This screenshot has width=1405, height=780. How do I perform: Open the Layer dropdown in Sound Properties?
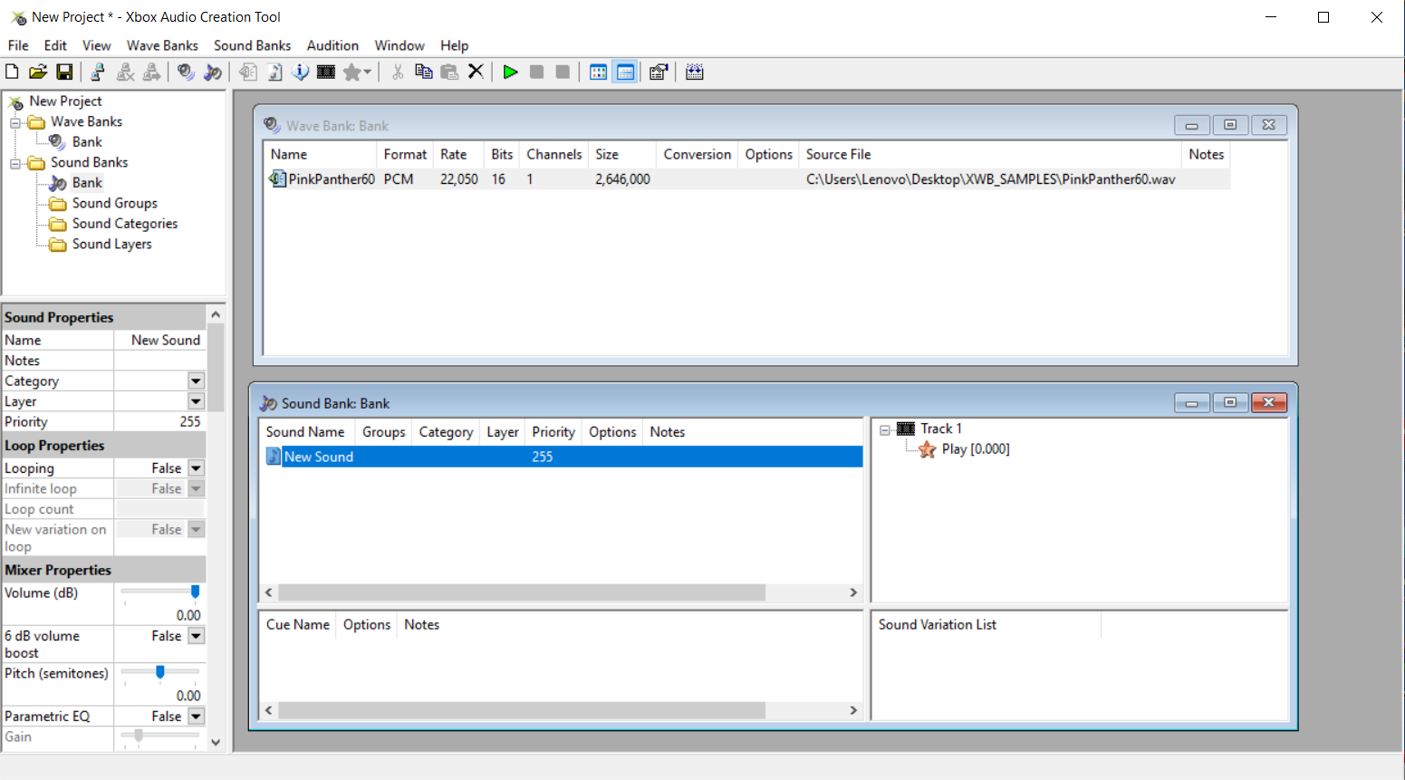pyautogui.click(x=196, y=401)
